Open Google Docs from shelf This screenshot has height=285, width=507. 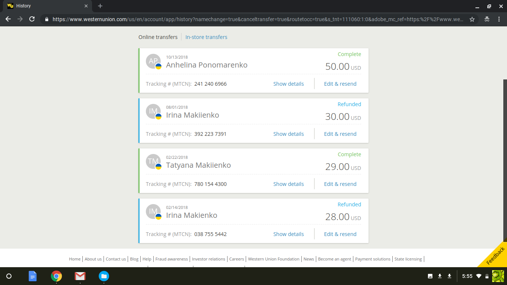[x=33, y=276]
